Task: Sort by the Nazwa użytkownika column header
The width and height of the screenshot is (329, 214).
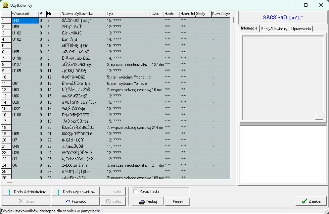Action: coord(83,14)
